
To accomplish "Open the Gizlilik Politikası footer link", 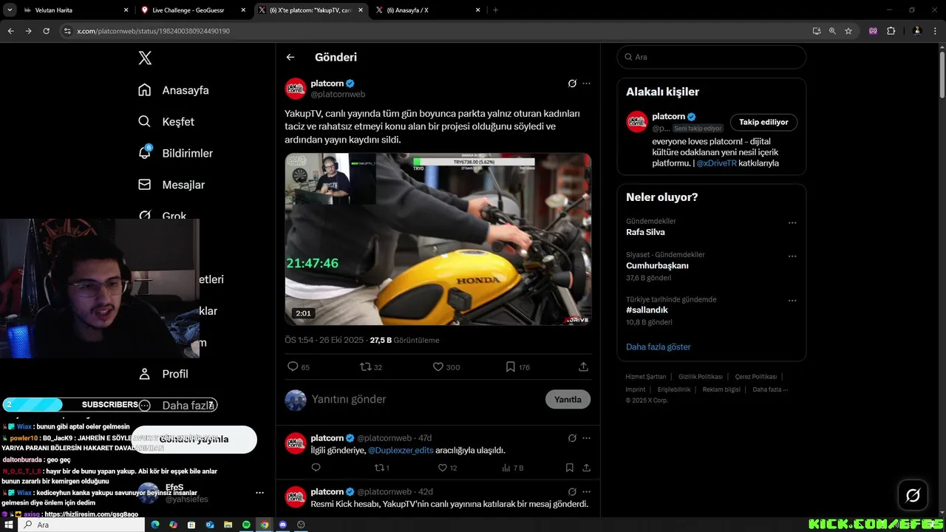I will (x=701, y=377).
